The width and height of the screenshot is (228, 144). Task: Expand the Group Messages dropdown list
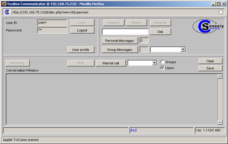pos(183,49)
